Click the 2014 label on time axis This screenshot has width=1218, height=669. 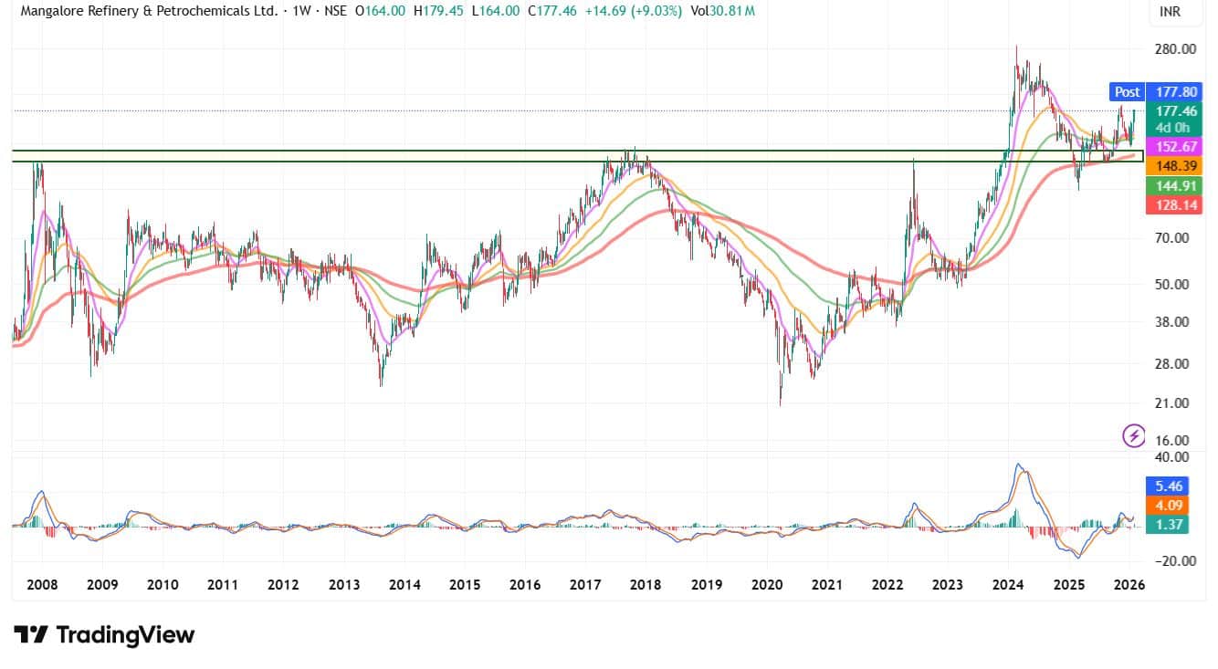tap(404, 584)
